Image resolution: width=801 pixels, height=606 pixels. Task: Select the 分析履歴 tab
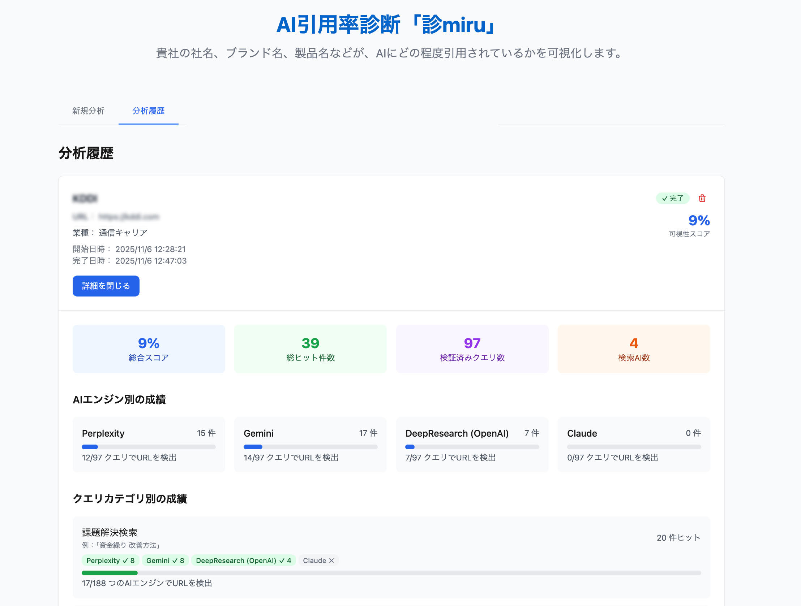[x=148, y=111]
